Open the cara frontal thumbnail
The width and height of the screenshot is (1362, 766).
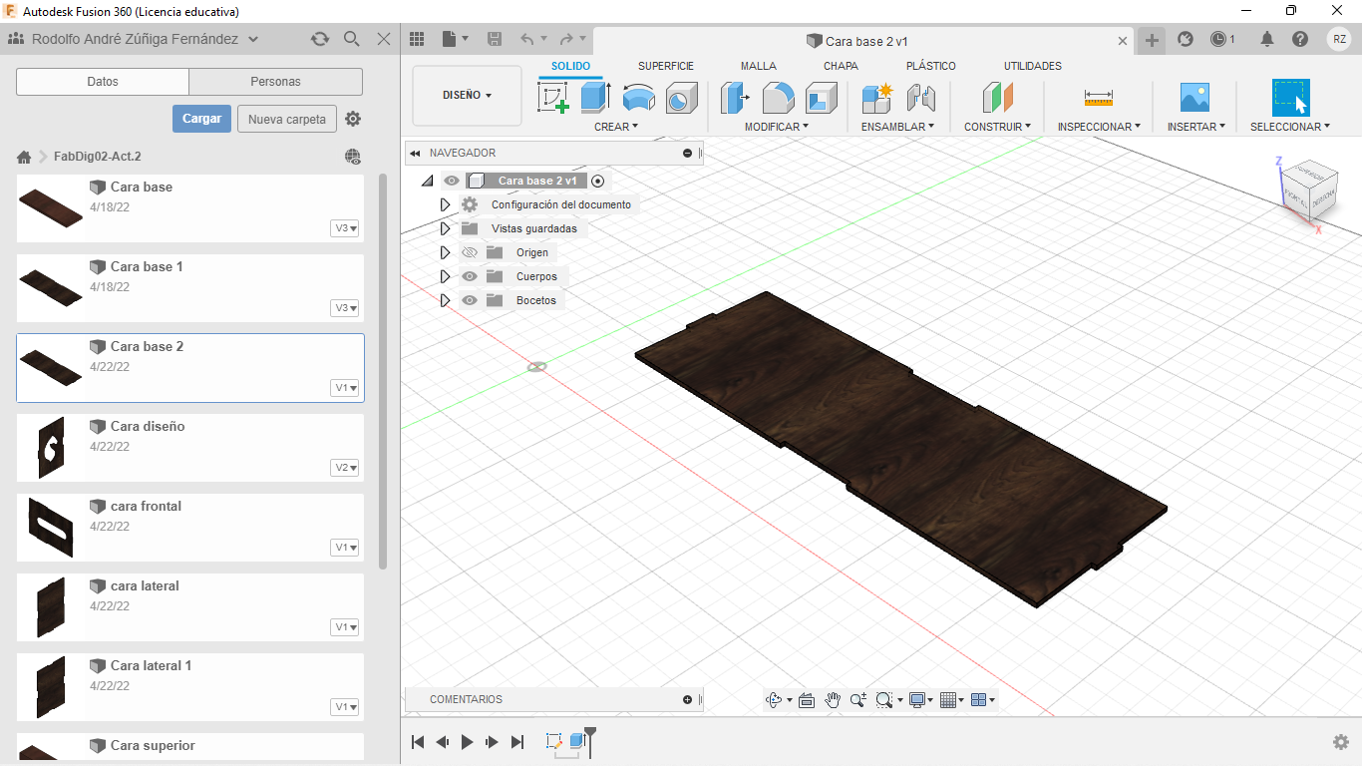[52, 528]
